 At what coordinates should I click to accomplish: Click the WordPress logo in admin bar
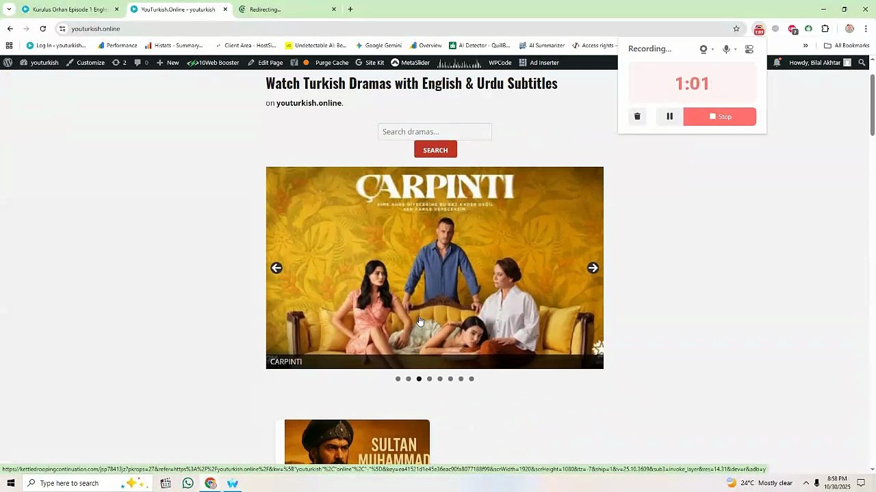coord(8,62)
